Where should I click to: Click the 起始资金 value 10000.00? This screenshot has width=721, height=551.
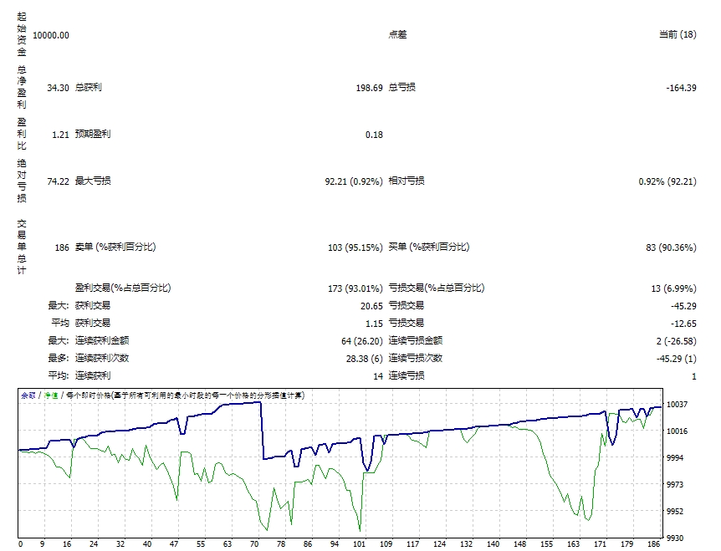pyautogui.click(x=51, y=35)
